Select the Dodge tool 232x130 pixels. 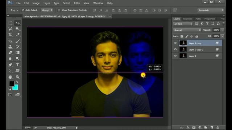tap(17, 58)
